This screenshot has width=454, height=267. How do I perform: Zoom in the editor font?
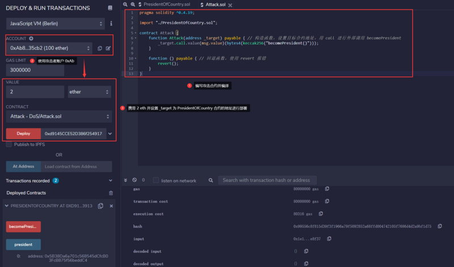(133, 5)
